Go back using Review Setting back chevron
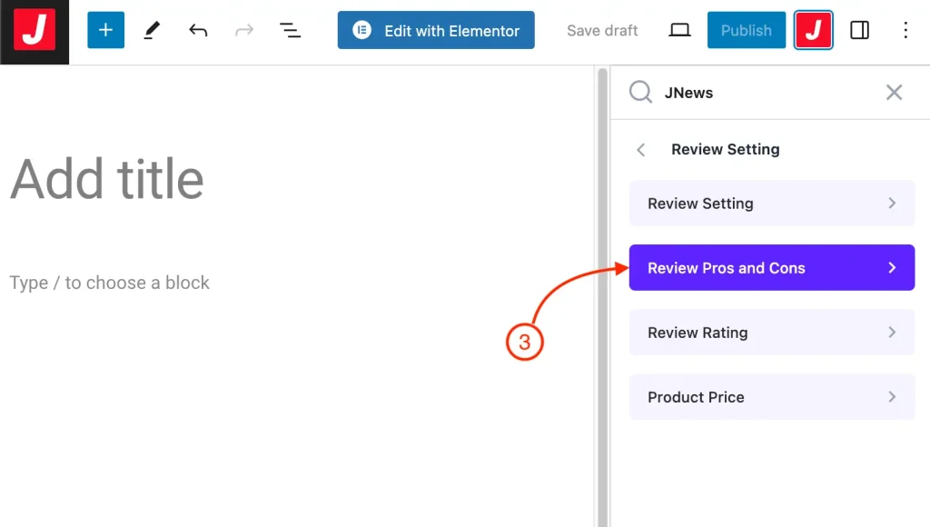The image size is (930, 527). pos(641,150)
